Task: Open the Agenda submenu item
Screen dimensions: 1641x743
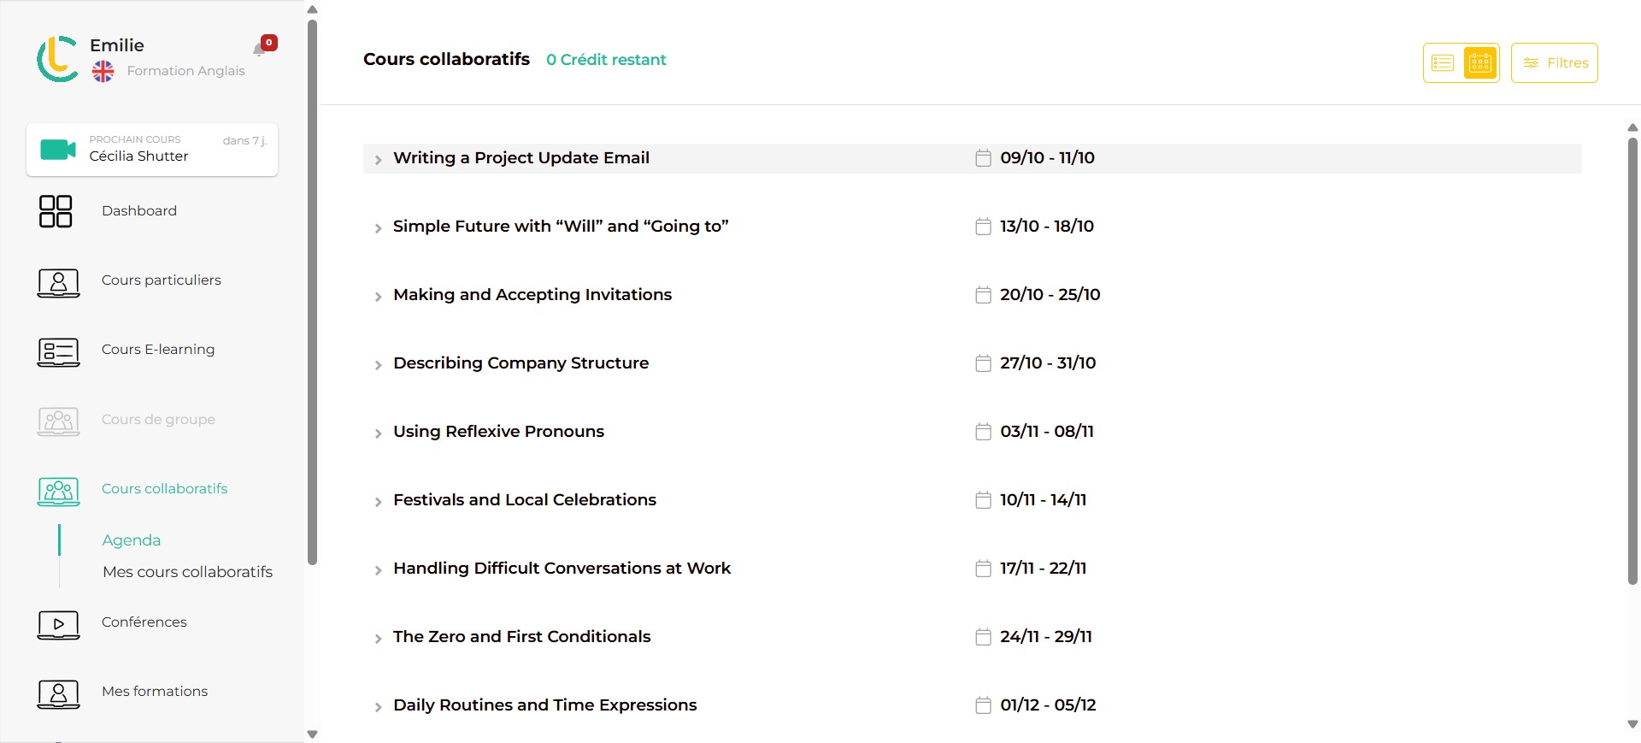Action: coord(132,540)
